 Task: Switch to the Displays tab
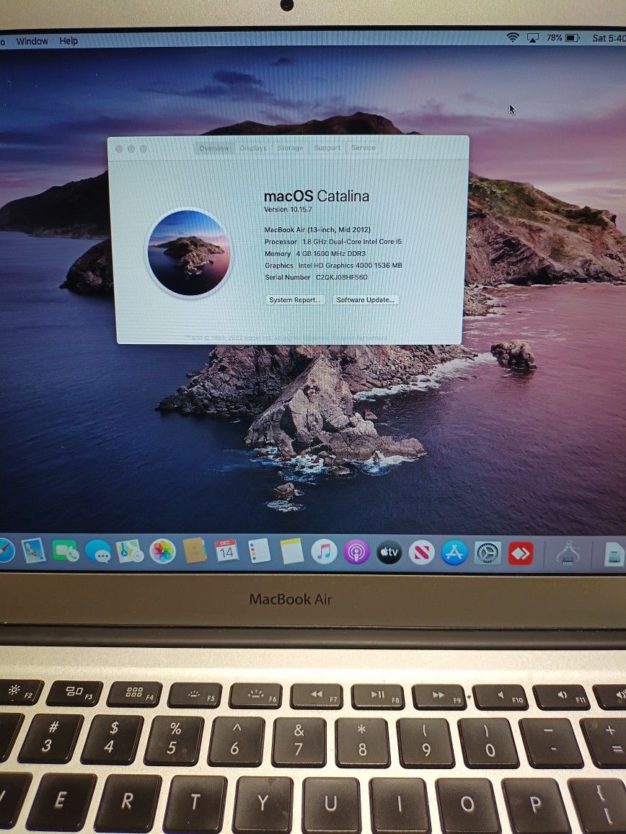pyautogui.click(x=253, y=148)
